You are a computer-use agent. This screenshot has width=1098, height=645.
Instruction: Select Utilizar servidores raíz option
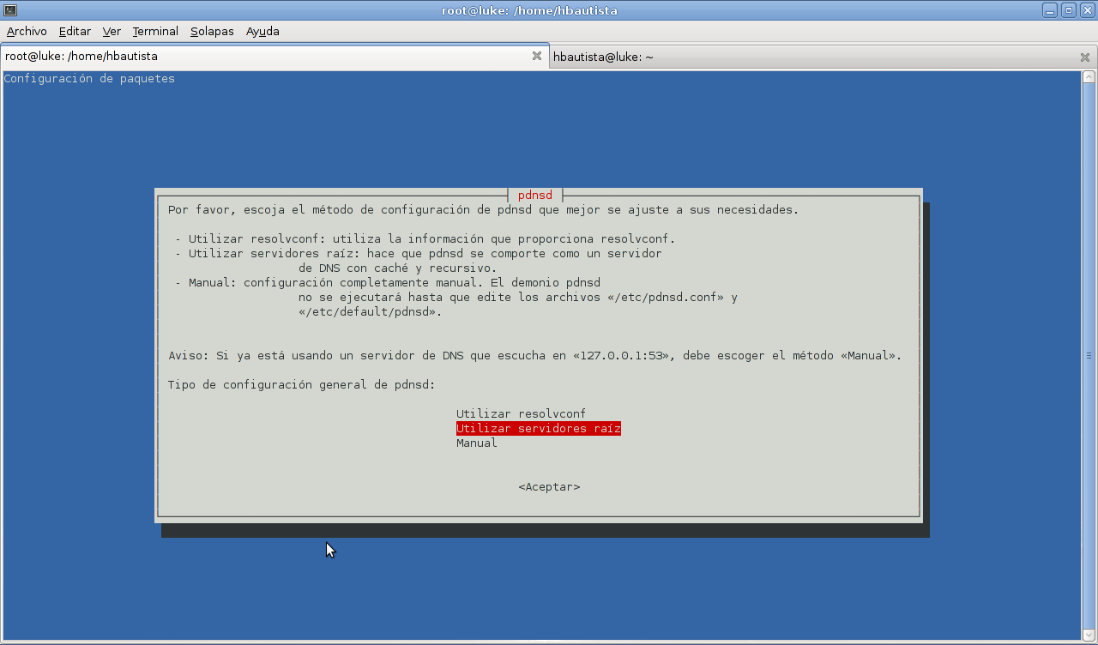[x=539, y=428]
